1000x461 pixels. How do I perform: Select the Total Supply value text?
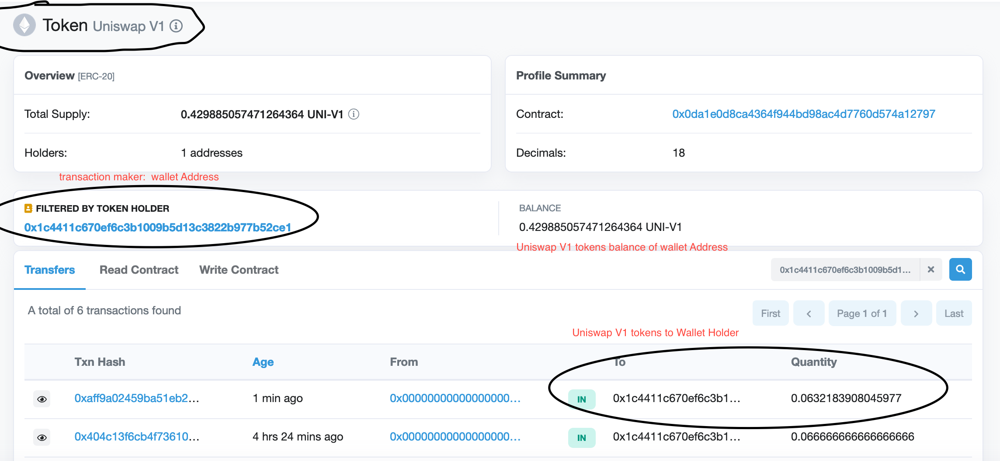click(262, 114)
